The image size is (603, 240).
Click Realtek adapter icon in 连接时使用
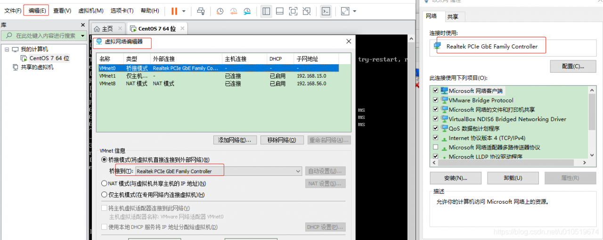click(438, 46)
